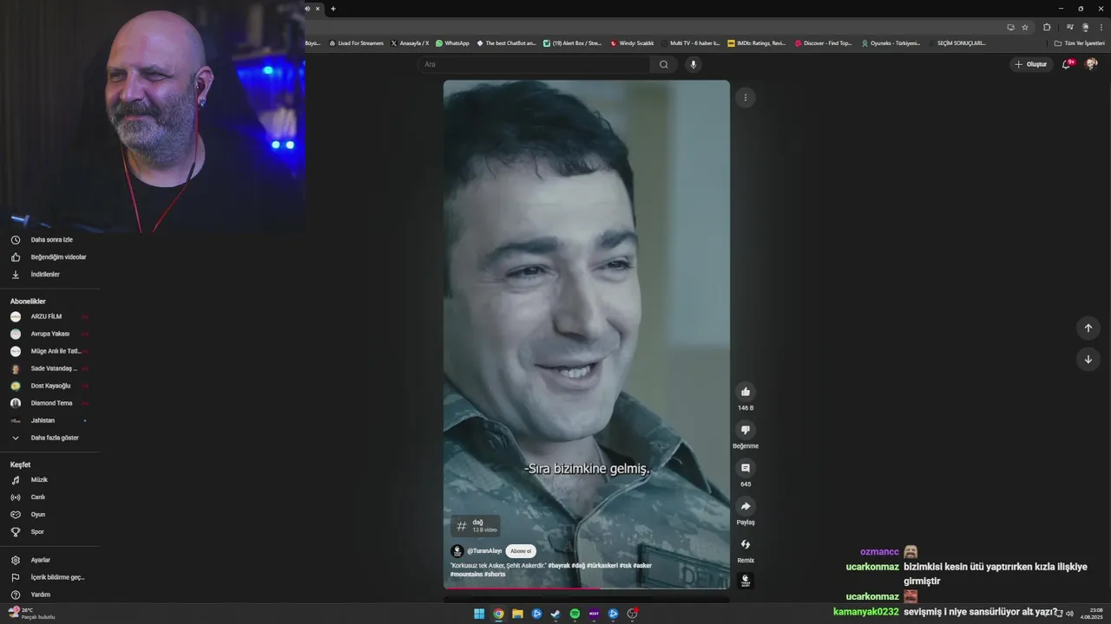The image size is (1111, 624).
Task: Open the weather widget showing 26°C
Action: coord(31,614)
